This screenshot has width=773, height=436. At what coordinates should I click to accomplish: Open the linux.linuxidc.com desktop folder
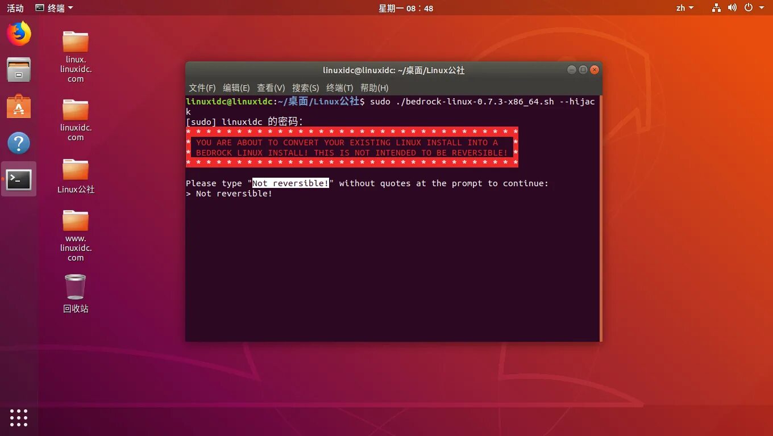[x=76, y=57]
